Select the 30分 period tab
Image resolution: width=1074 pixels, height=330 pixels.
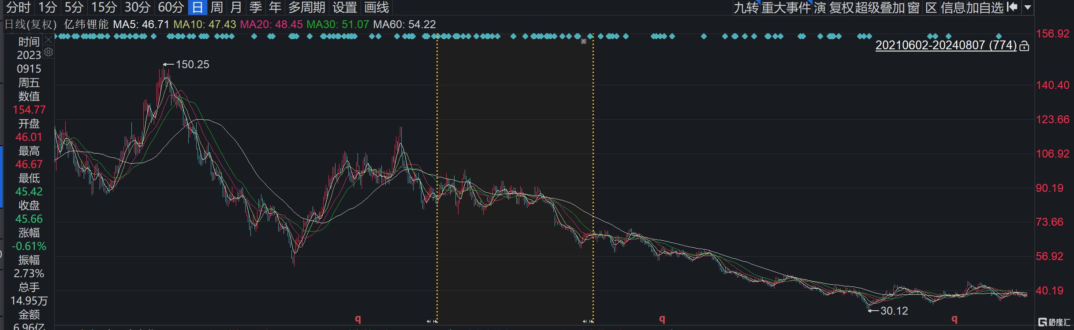(x=137, y=7)
